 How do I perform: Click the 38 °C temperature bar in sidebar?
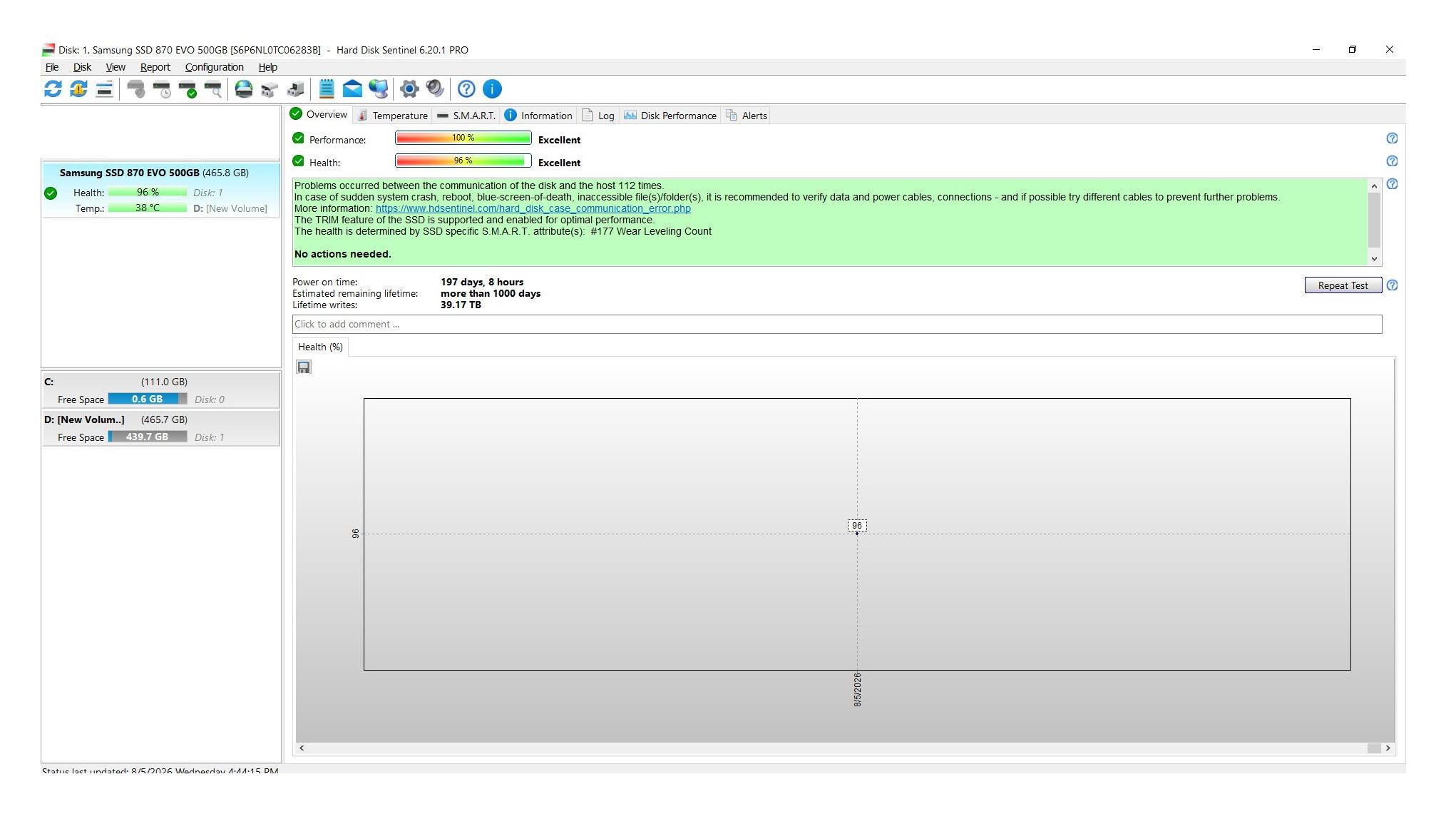tap(148, 208)
